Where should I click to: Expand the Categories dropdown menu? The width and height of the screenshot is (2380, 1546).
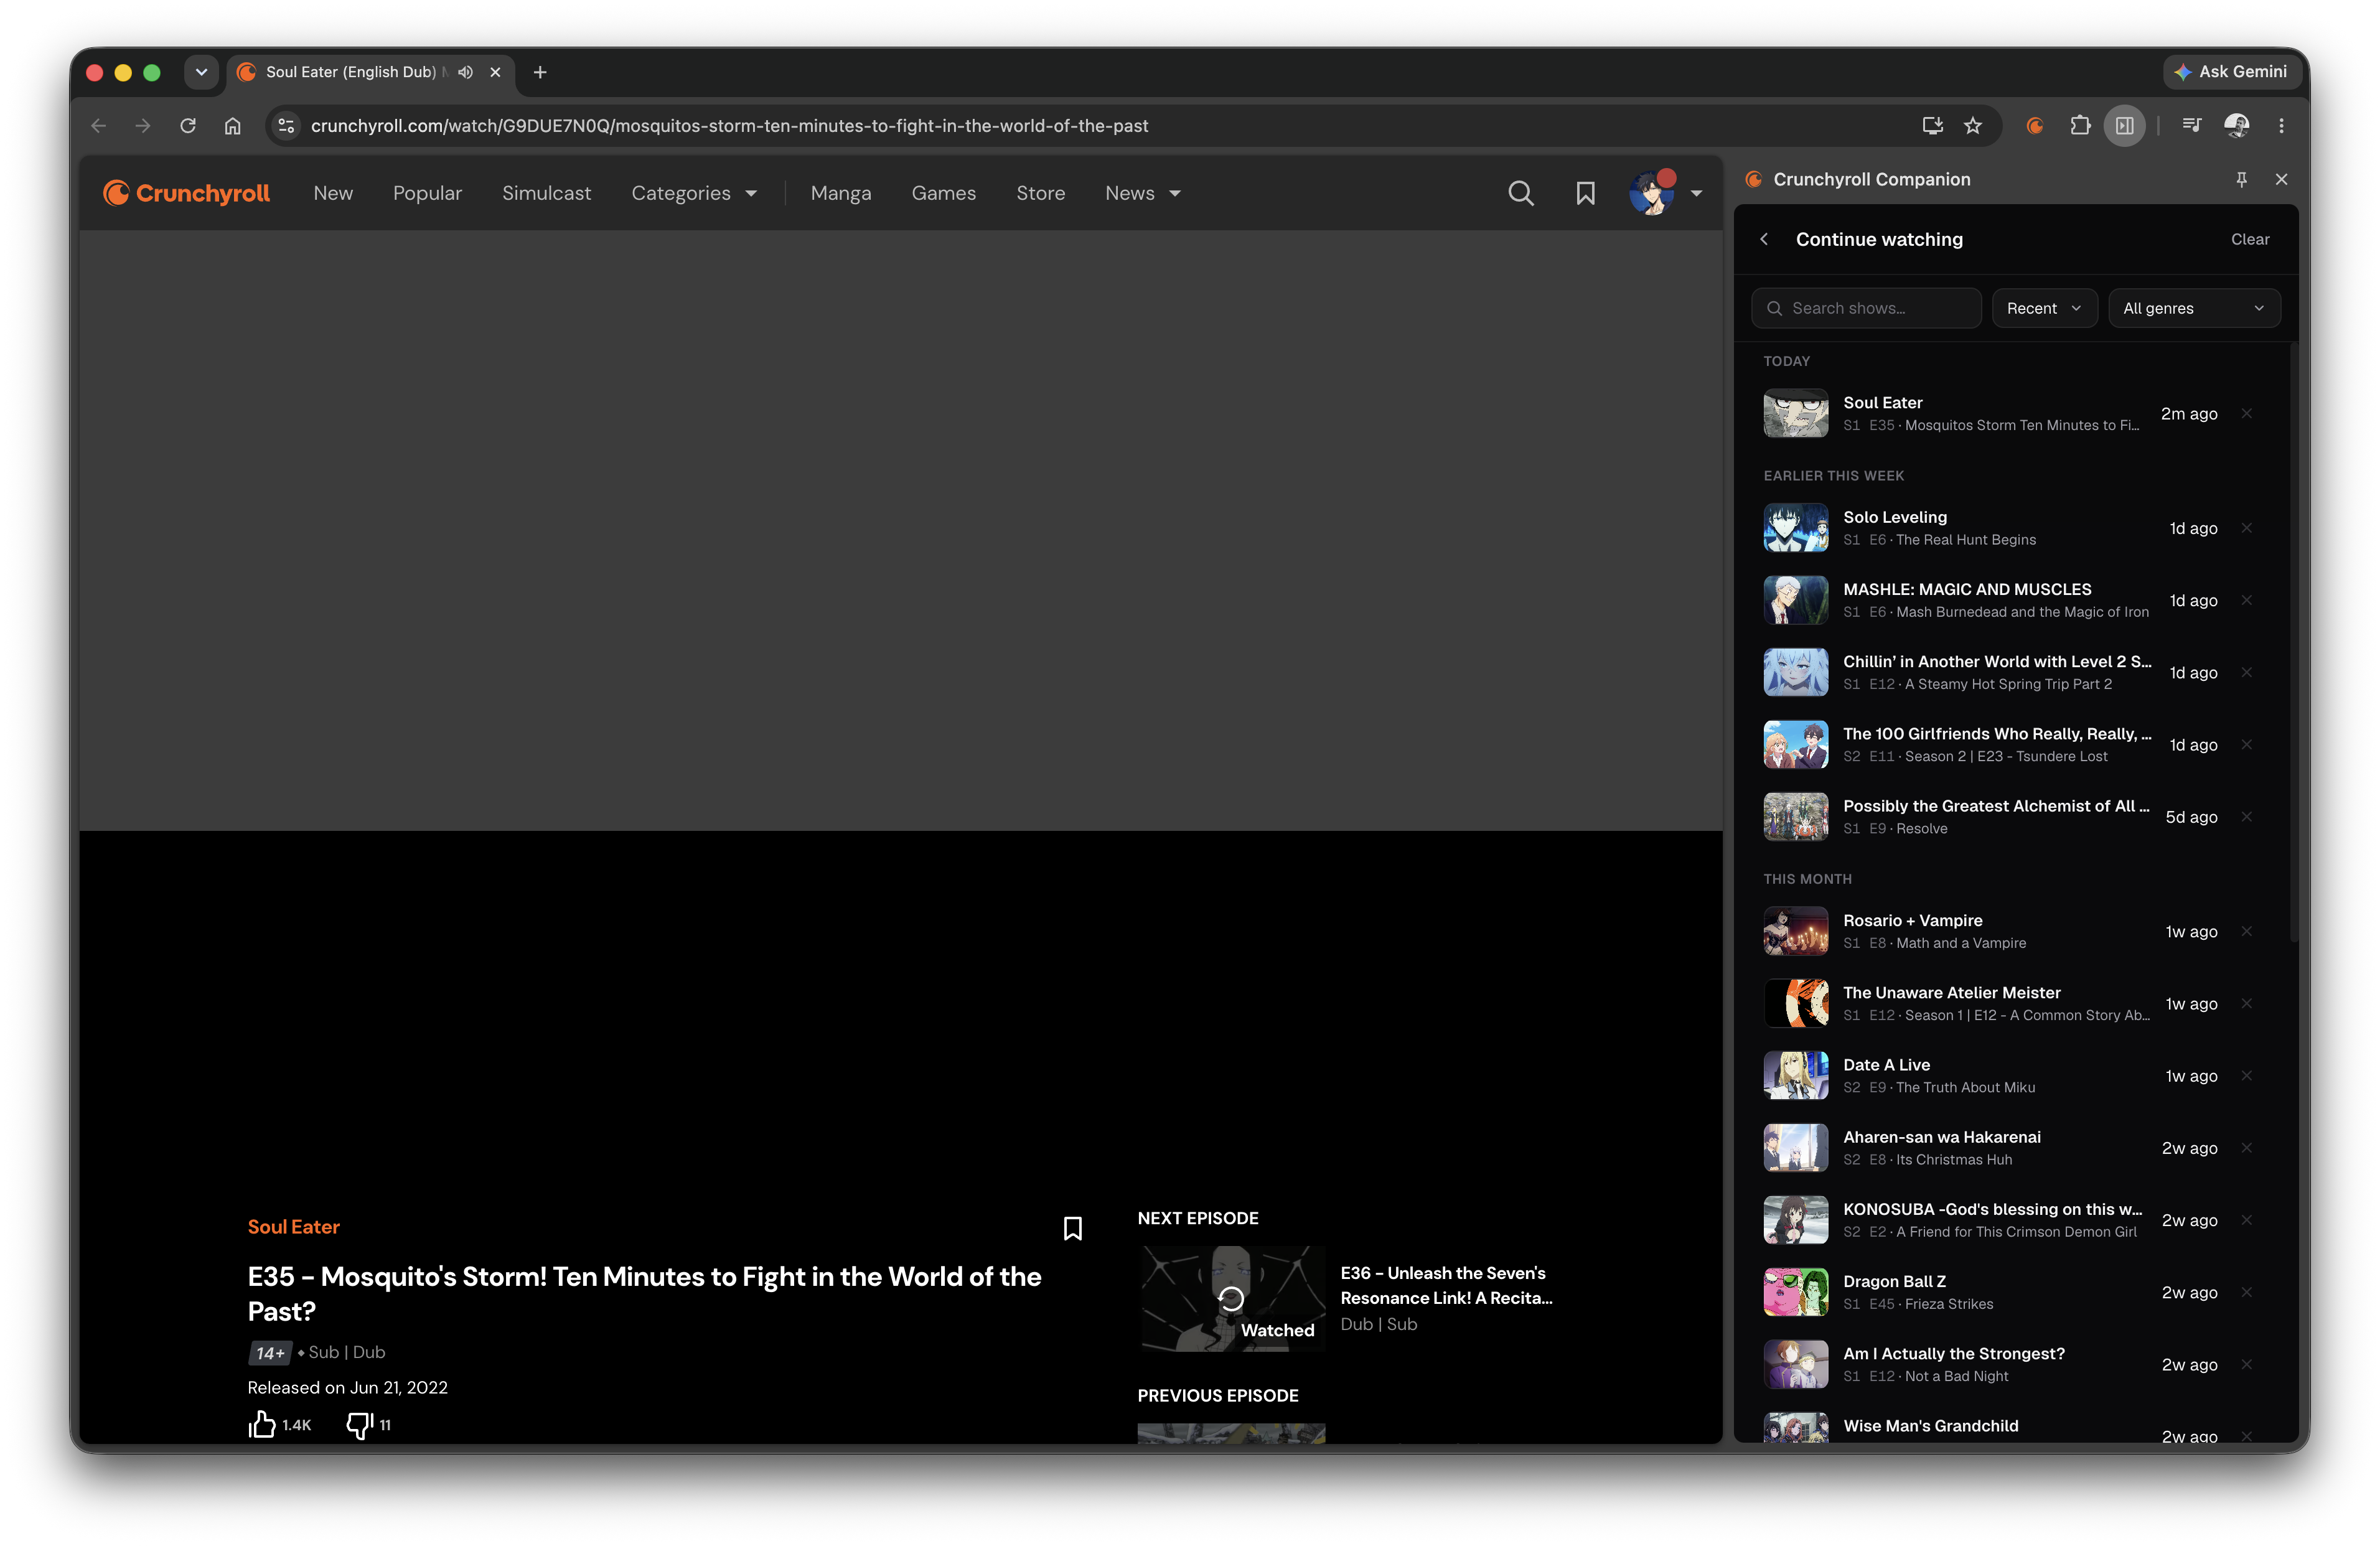[694, 193]
